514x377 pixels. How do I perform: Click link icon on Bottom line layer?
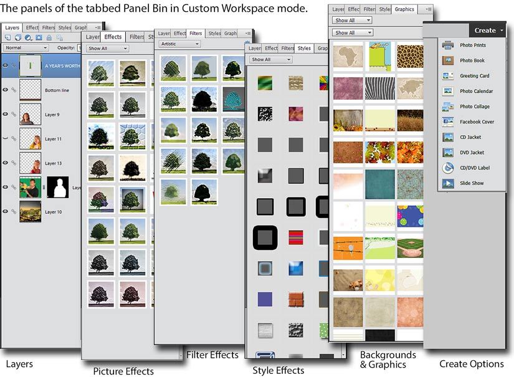[x=14, y=90]
